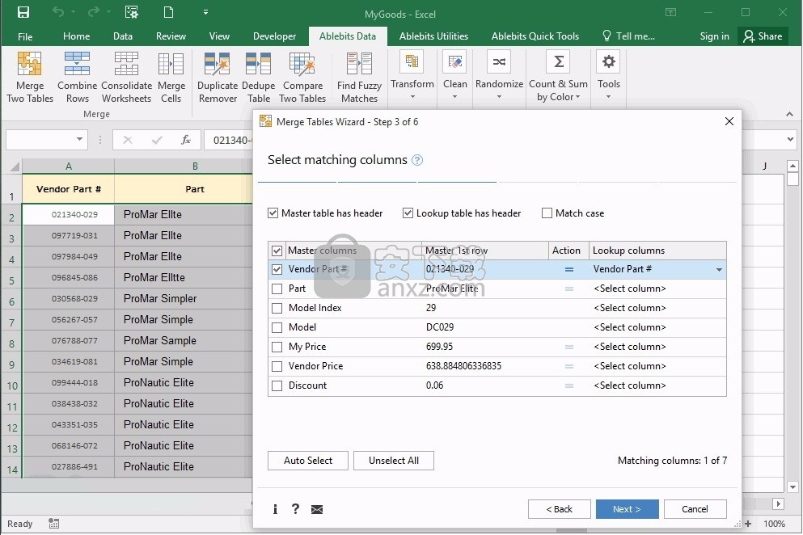Click the Next > button
The image size is (803, 535).
[x=627, y=509]
